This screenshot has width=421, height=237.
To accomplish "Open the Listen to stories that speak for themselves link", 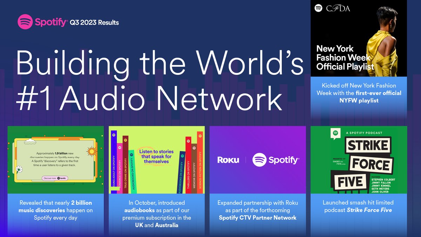I will [x=156, y=156].
